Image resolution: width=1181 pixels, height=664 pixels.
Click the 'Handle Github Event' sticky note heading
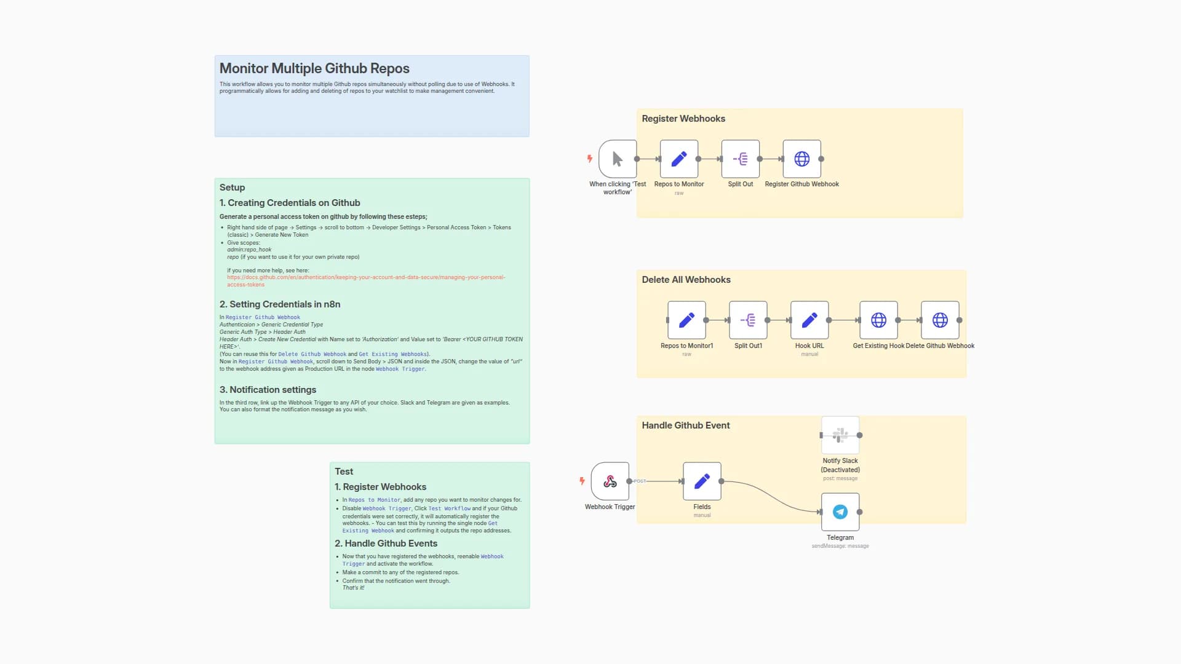pyautogui.click(x=686, y=425)
